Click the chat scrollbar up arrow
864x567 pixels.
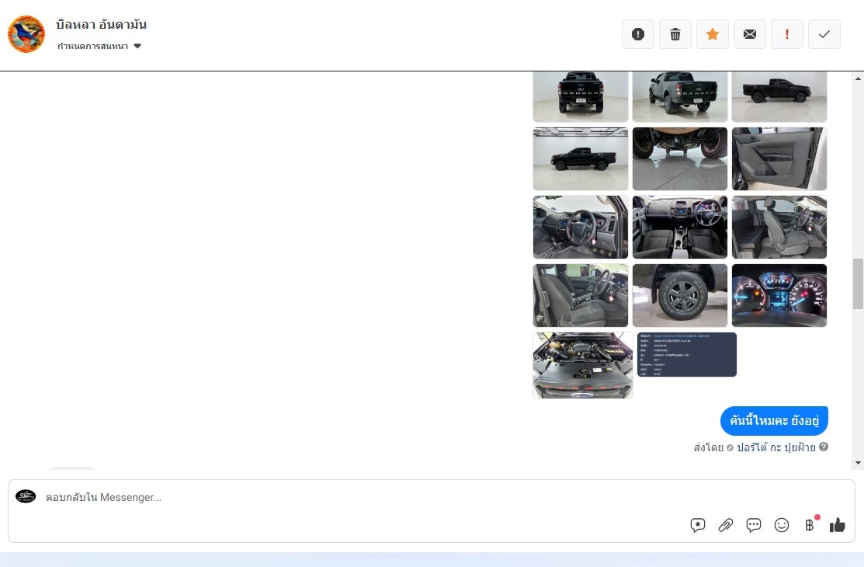(x=858, y=78)
